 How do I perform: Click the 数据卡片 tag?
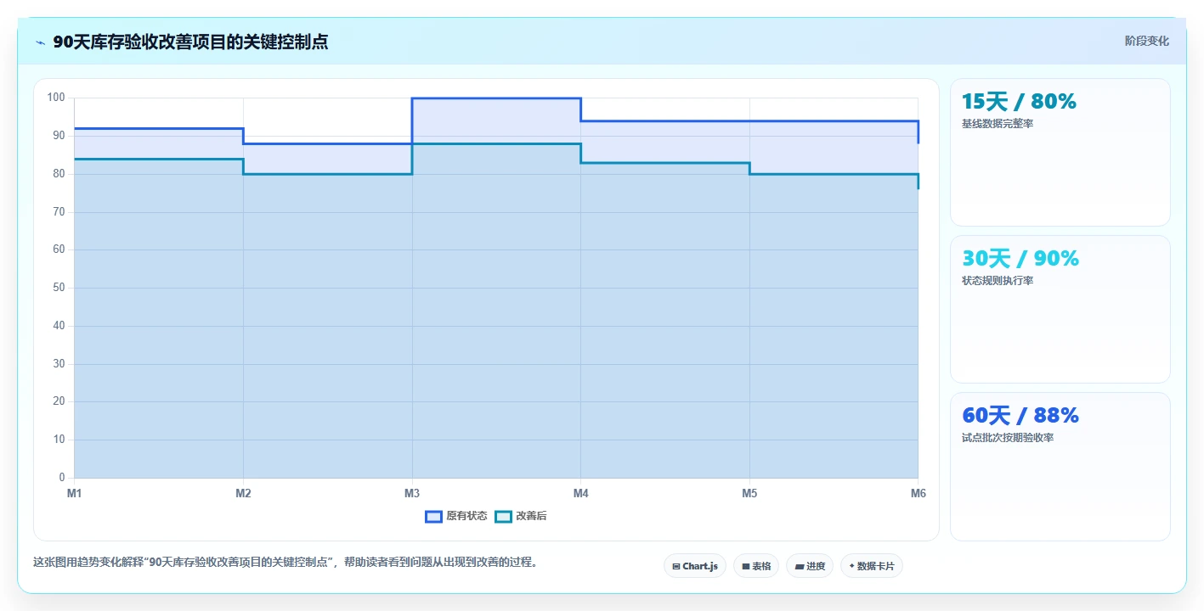871,566
